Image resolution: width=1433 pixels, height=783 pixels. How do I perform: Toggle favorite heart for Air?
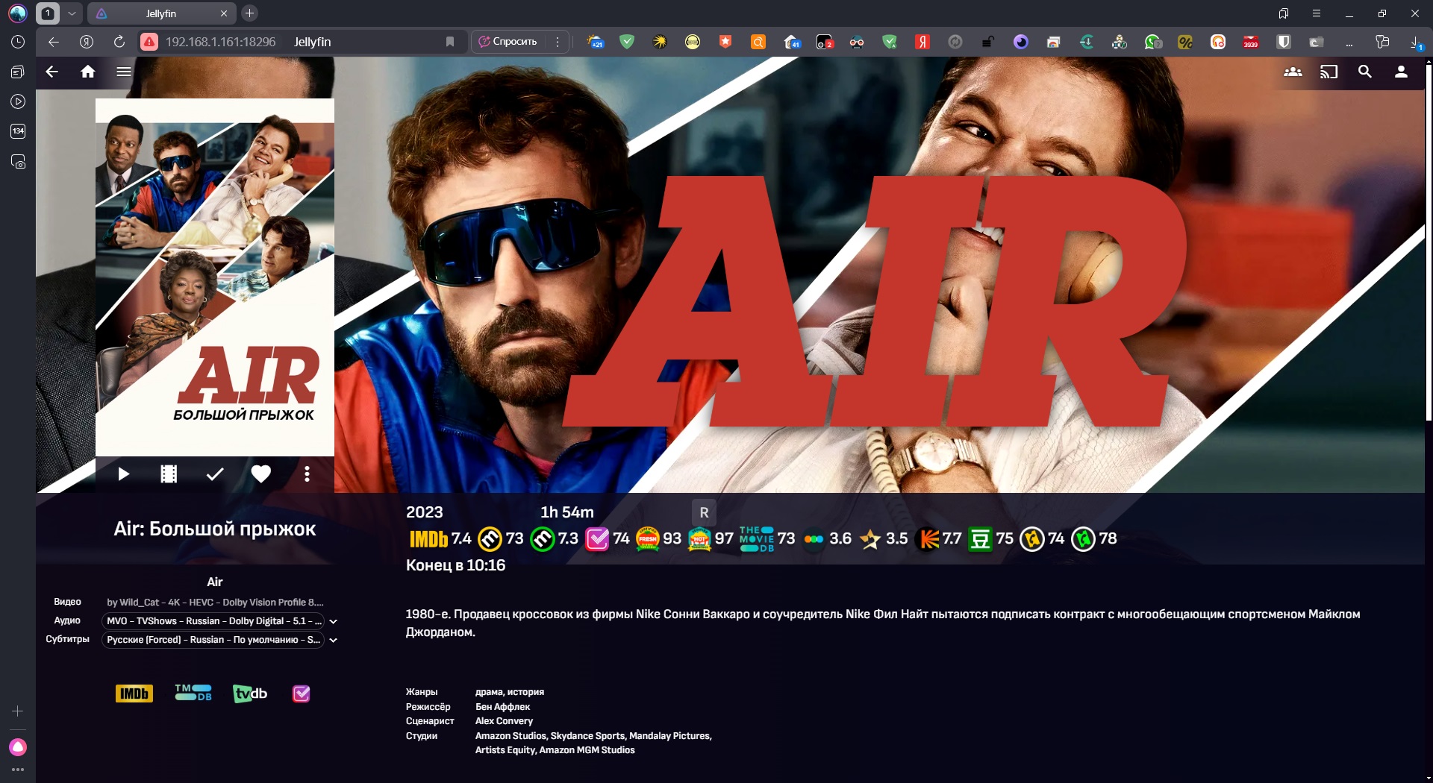[260, 474]
